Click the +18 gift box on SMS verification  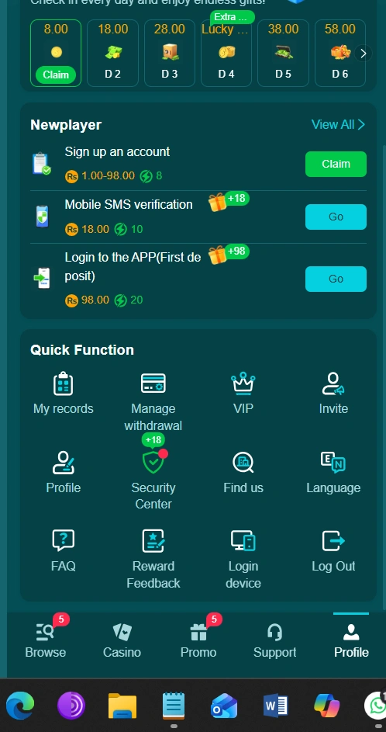tap(217, 203)
